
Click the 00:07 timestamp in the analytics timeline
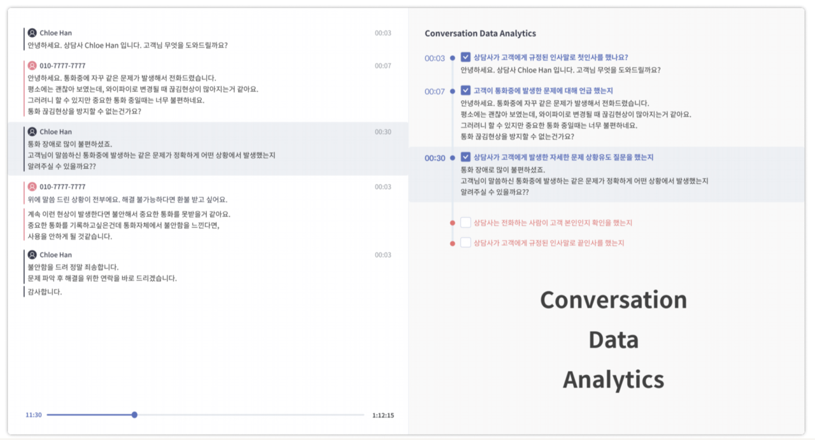(435, 92)
